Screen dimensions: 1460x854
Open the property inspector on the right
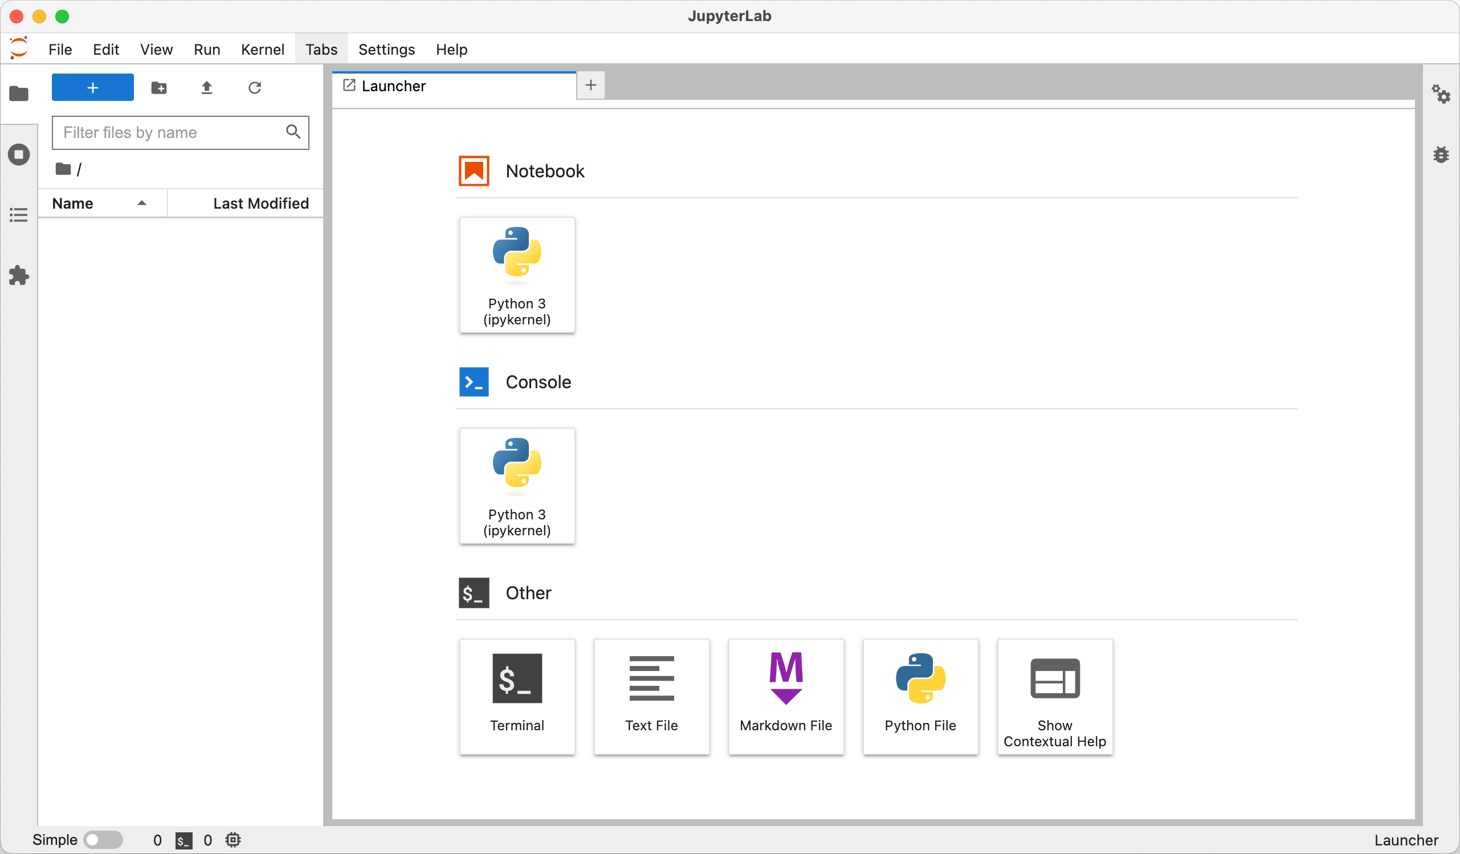tap(1442, 95)
